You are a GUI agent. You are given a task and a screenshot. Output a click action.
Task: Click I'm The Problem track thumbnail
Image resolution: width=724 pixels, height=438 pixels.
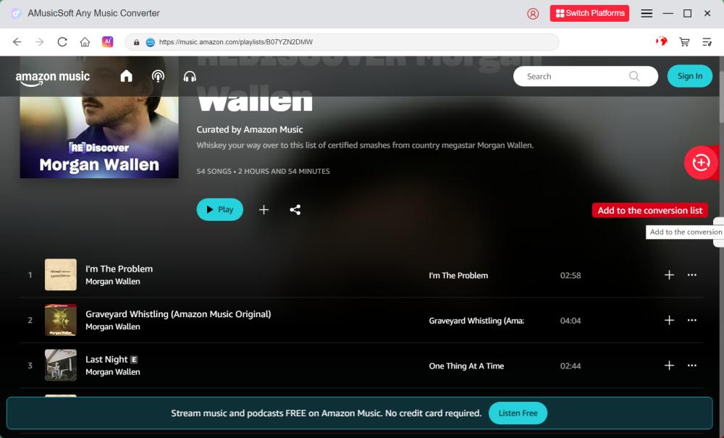click(x=61, y=274)
